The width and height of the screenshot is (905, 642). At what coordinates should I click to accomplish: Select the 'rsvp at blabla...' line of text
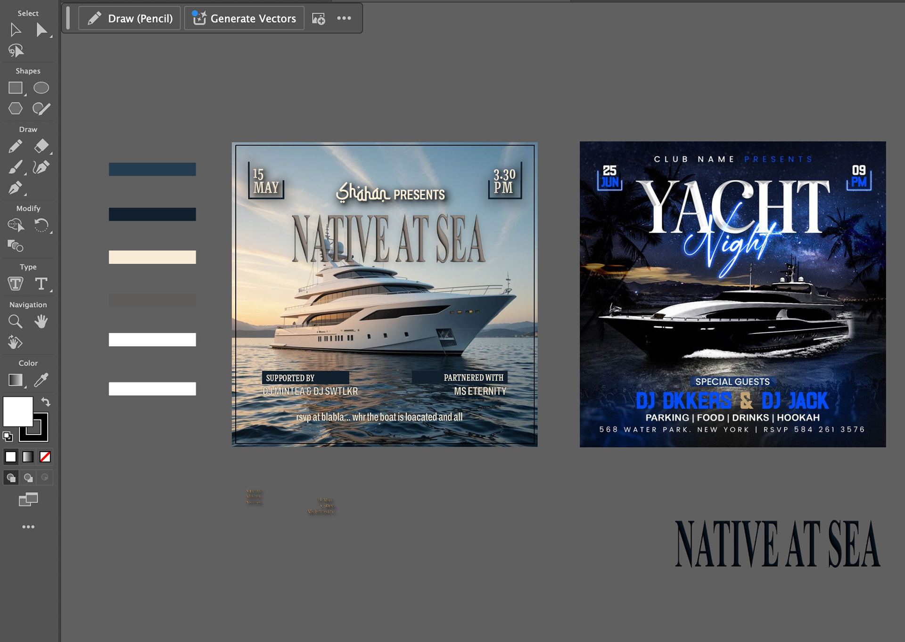pos(379,417)
